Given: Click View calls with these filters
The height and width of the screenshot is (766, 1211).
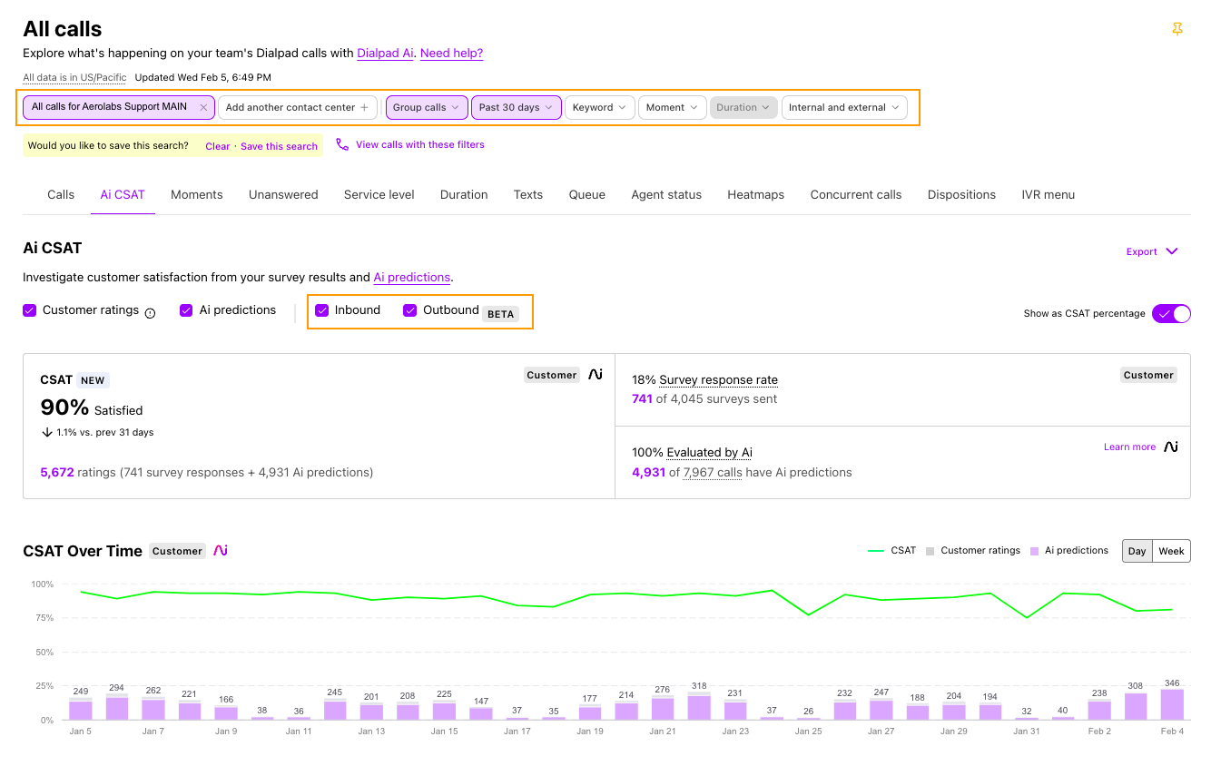Looking at the screenshot, I should [420, 144].
